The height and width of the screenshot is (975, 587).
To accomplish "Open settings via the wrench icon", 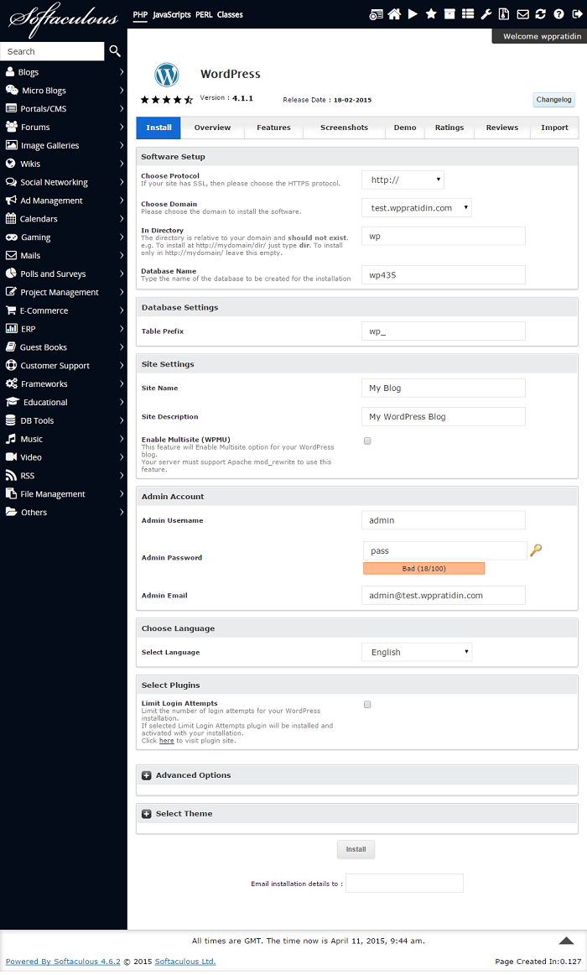I will [x=486, y=14].
